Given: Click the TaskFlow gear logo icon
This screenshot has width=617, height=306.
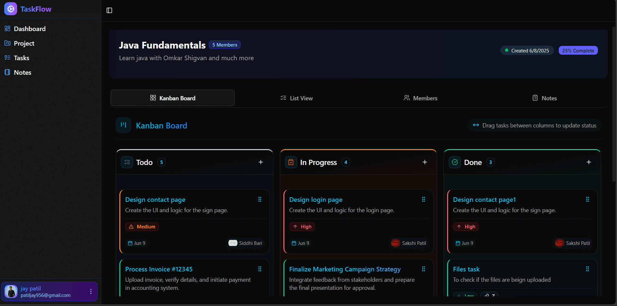Looking at the screenshot, I should tap(10, 9).
